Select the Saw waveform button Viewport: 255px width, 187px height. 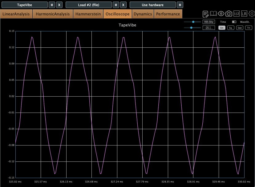[x=240, y=28]
